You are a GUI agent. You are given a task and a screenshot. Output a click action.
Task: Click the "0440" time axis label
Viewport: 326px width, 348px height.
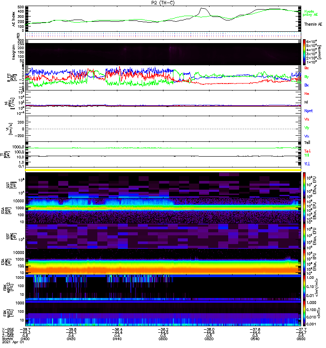[117, 339]
